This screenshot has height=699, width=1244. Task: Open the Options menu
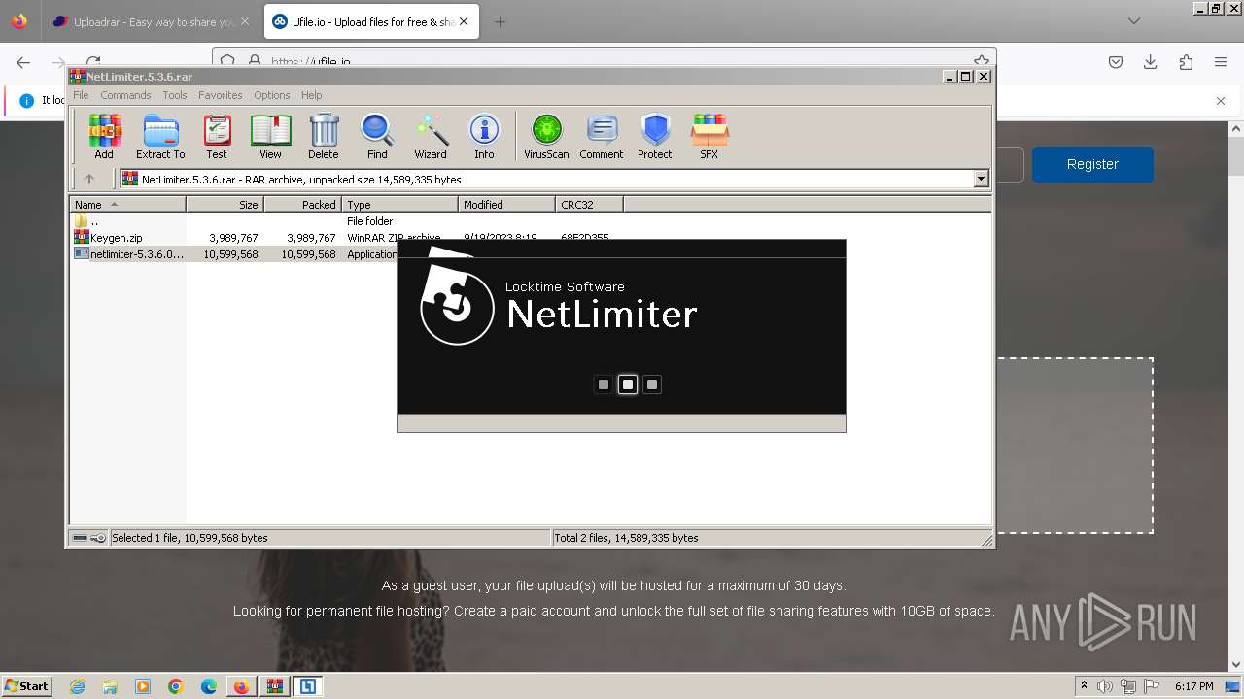click(272, 95)
